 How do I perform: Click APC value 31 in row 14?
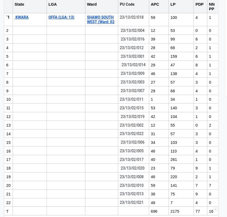tap(153, 134)
